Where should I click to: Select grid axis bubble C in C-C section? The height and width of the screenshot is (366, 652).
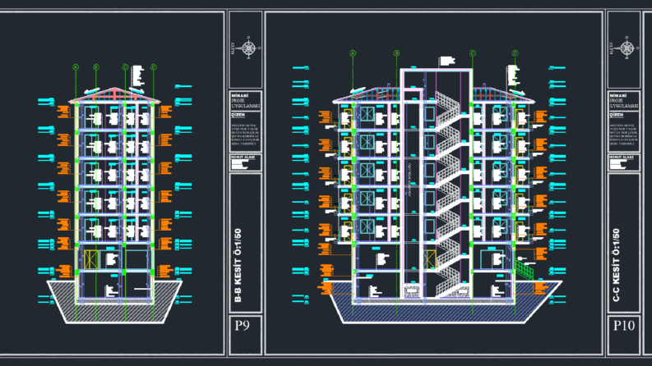coord(473,53)
